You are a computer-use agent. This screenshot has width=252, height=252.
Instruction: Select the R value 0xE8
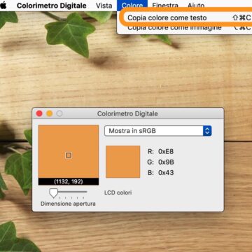pos(166,152)
